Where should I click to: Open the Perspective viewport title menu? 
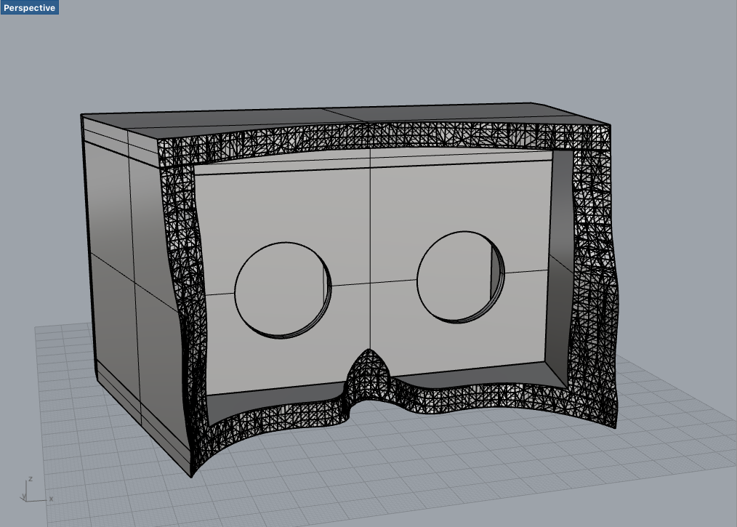pos(30,7)
